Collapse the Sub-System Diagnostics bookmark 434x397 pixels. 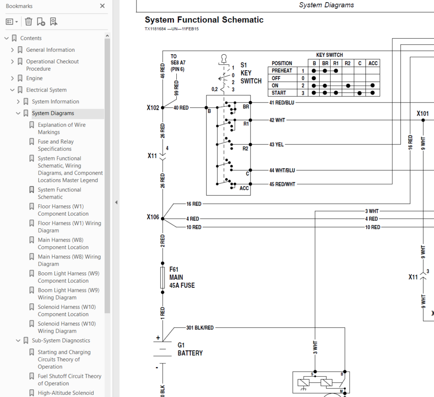[18, 341]
